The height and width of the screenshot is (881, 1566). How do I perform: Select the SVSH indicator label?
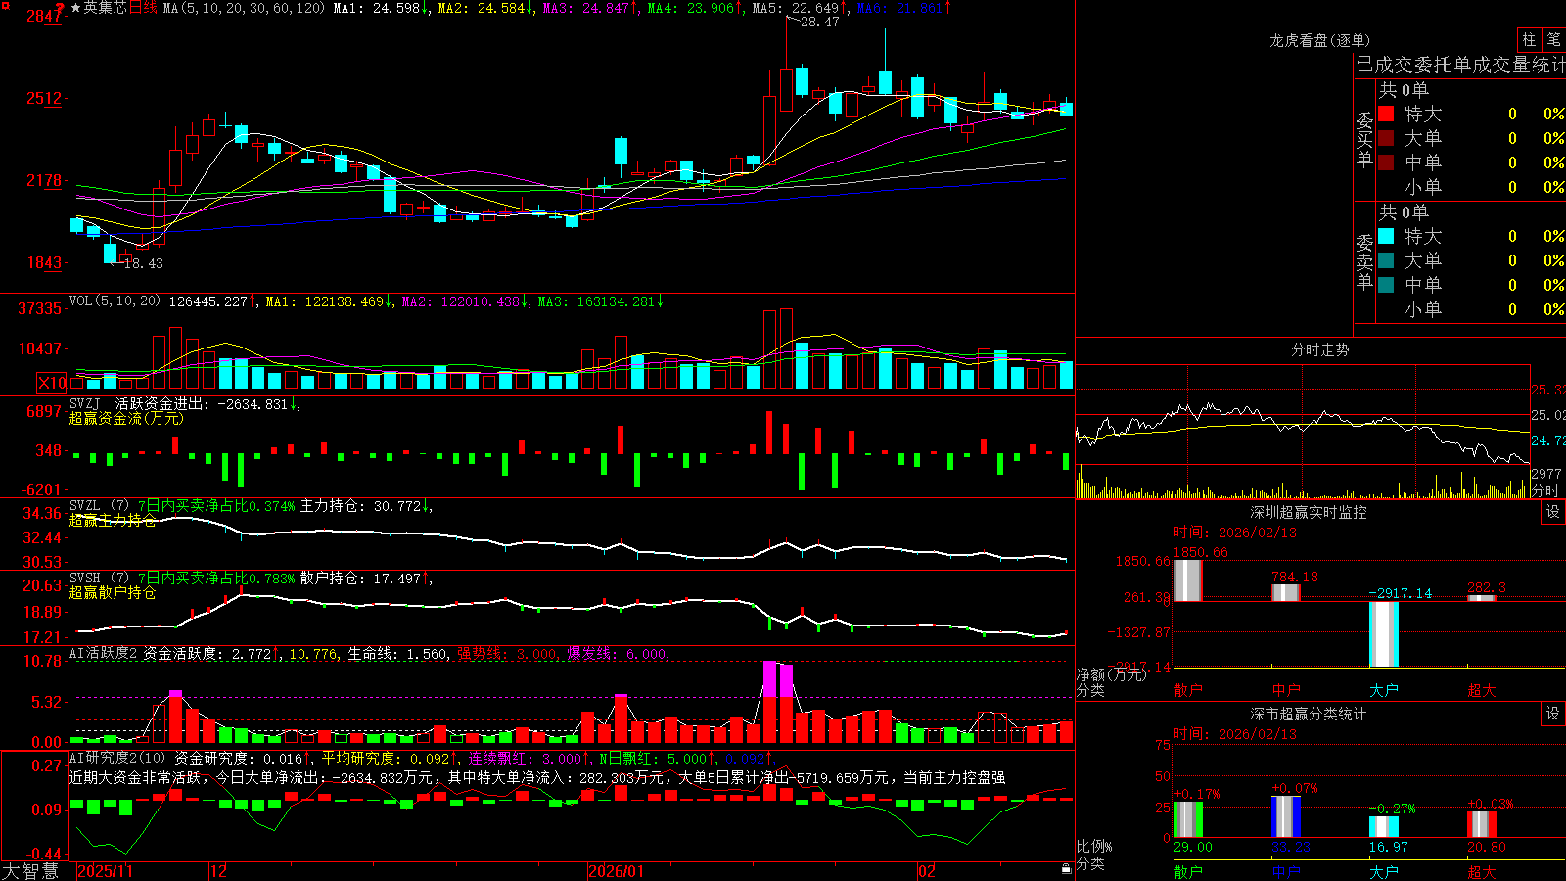(x=85, y=579)
